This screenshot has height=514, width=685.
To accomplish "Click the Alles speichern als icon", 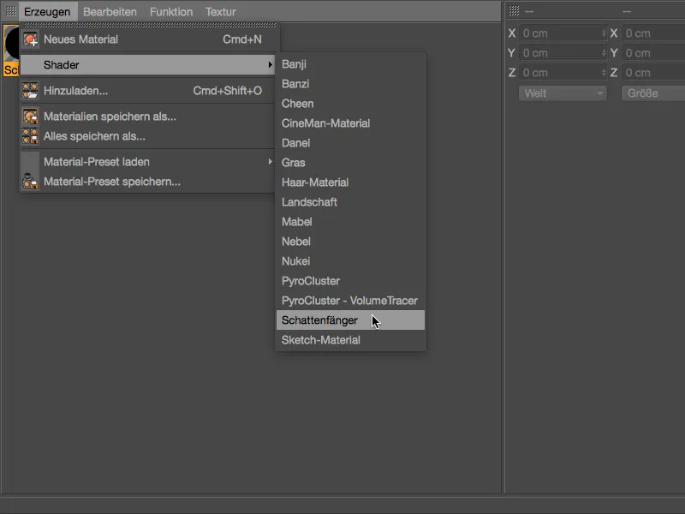I will pyautogui.click(x=30, y=136).
